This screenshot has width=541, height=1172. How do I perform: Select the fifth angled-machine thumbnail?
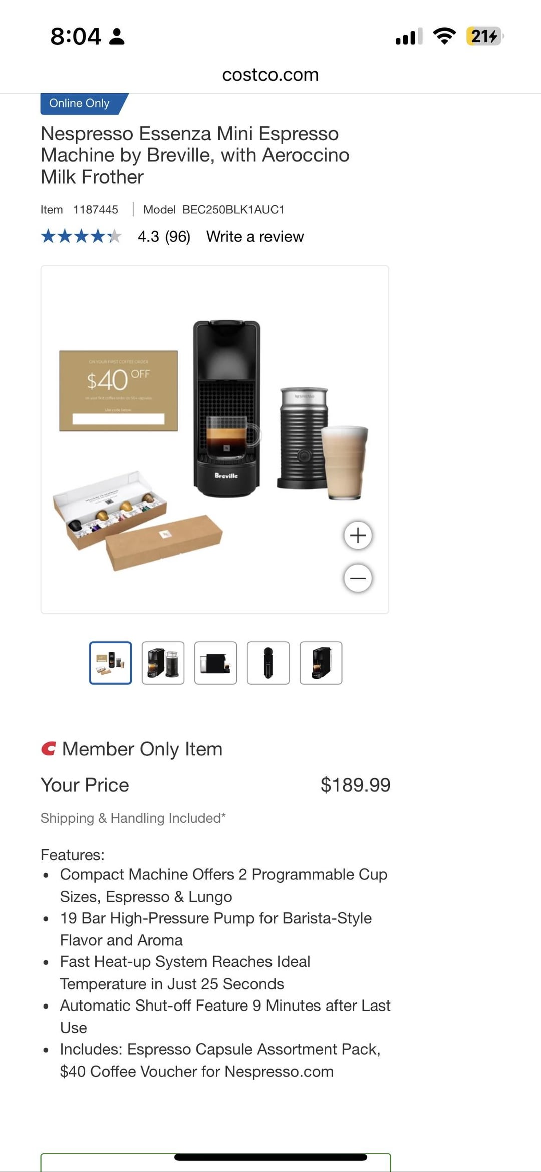[x=321, y=663]
